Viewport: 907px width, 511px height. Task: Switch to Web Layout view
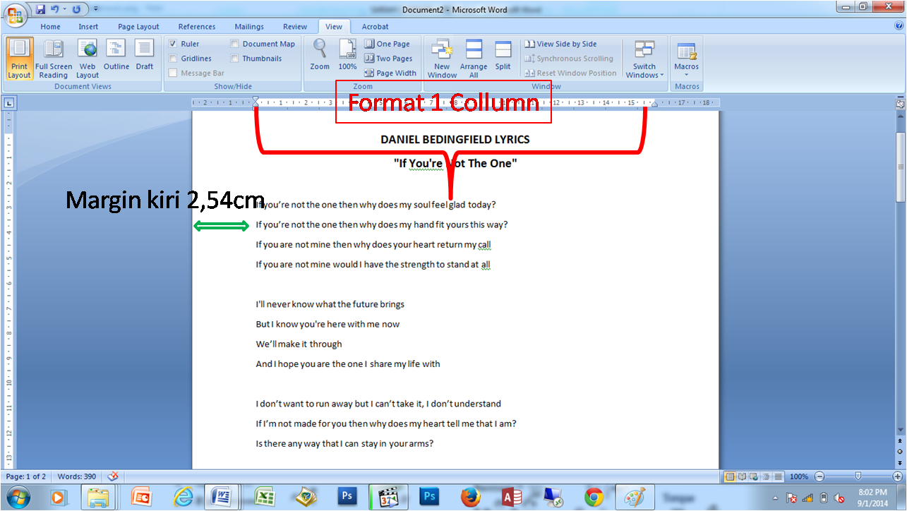(x=88, y=59)
